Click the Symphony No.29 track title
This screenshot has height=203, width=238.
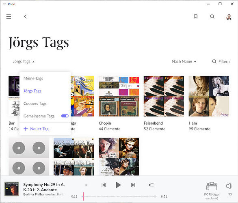tap(44, 187)
